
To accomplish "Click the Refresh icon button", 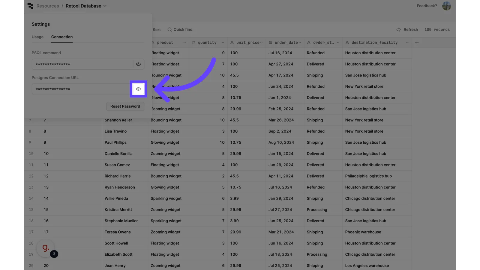I will (x=398, y=29).
